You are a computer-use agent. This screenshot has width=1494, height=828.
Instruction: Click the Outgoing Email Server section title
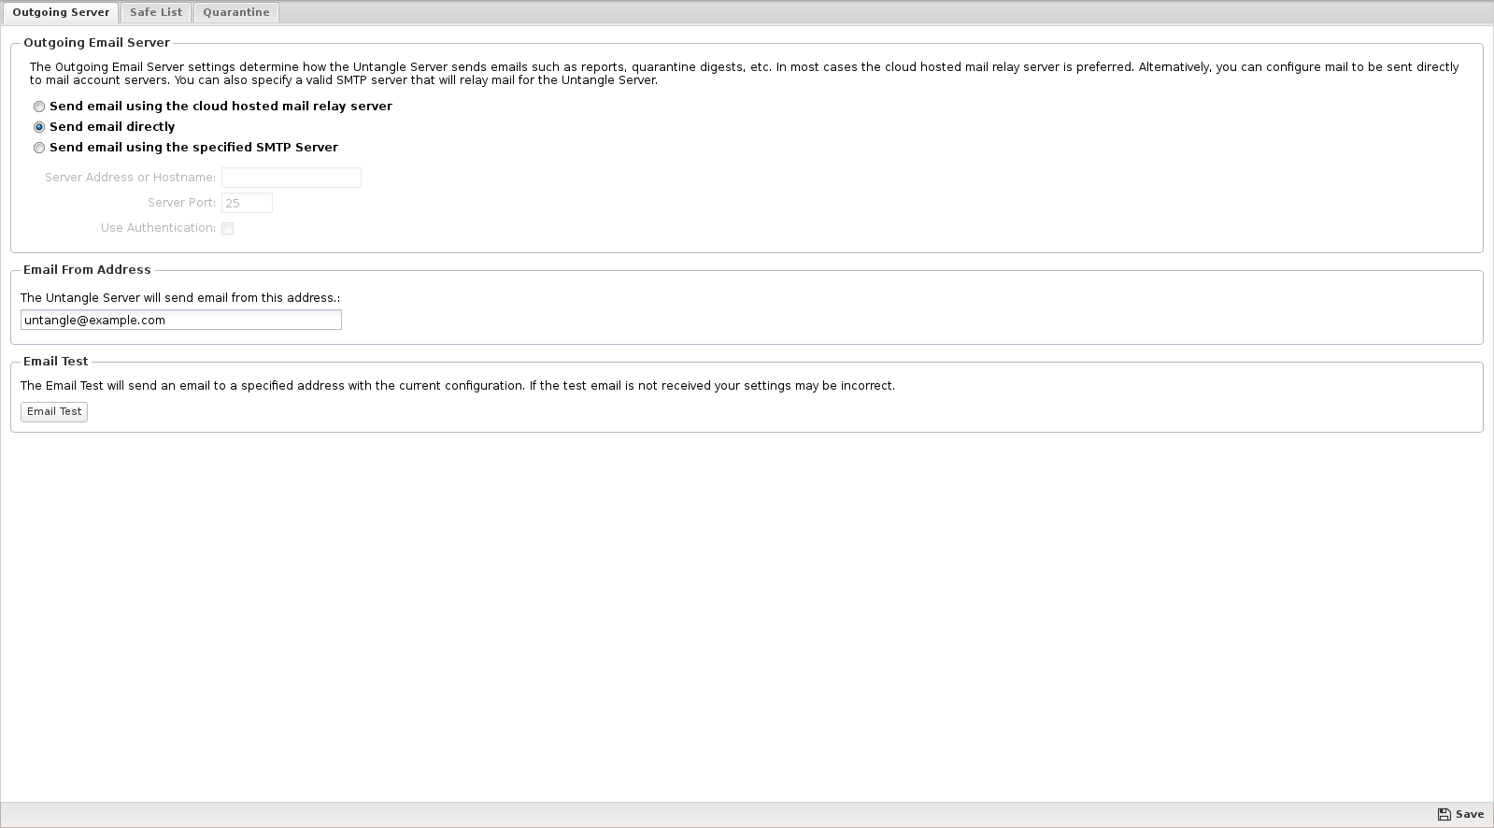[x=96, y=43]
